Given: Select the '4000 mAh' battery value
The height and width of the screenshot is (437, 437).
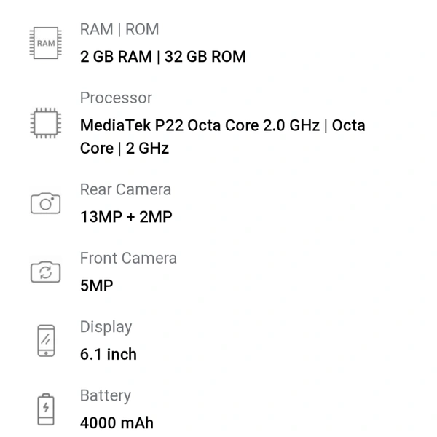Looking at the screenshot, I should [117, 423].
